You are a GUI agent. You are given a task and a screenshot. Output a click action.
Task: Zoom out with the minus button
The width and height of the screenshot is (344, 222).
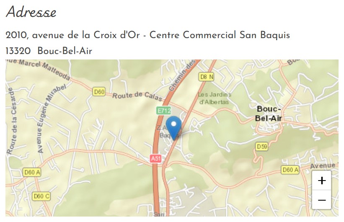[x=322, y=200]
